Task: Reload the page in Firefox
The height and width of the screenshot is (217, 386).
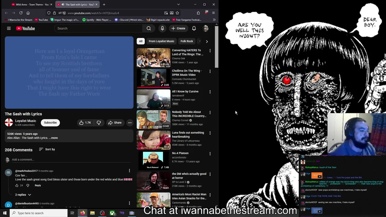Action: click(x=21, y=13)
